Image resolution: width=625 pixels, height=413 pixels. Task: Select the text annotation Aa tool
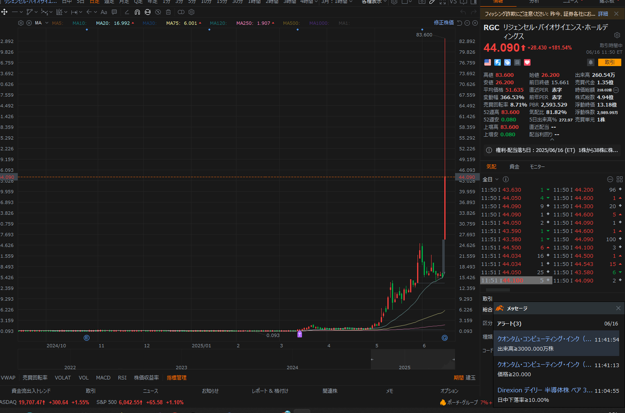click(104, 12)
